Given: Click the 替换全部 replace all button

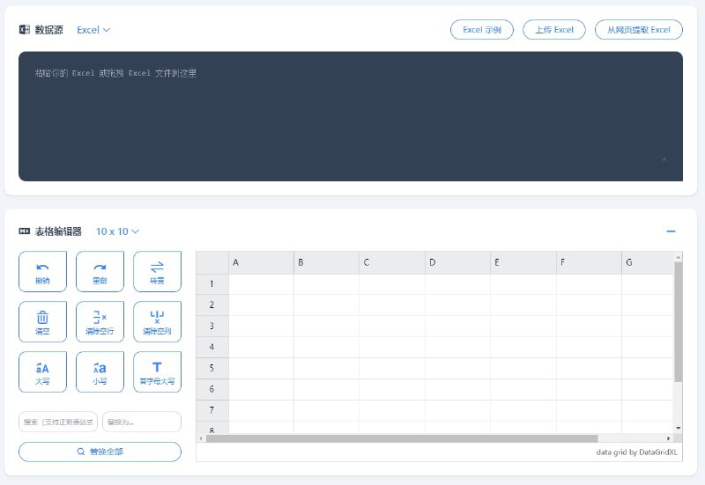Looking at the screenshot, I should pyautogui.click(x=100, y=452).
